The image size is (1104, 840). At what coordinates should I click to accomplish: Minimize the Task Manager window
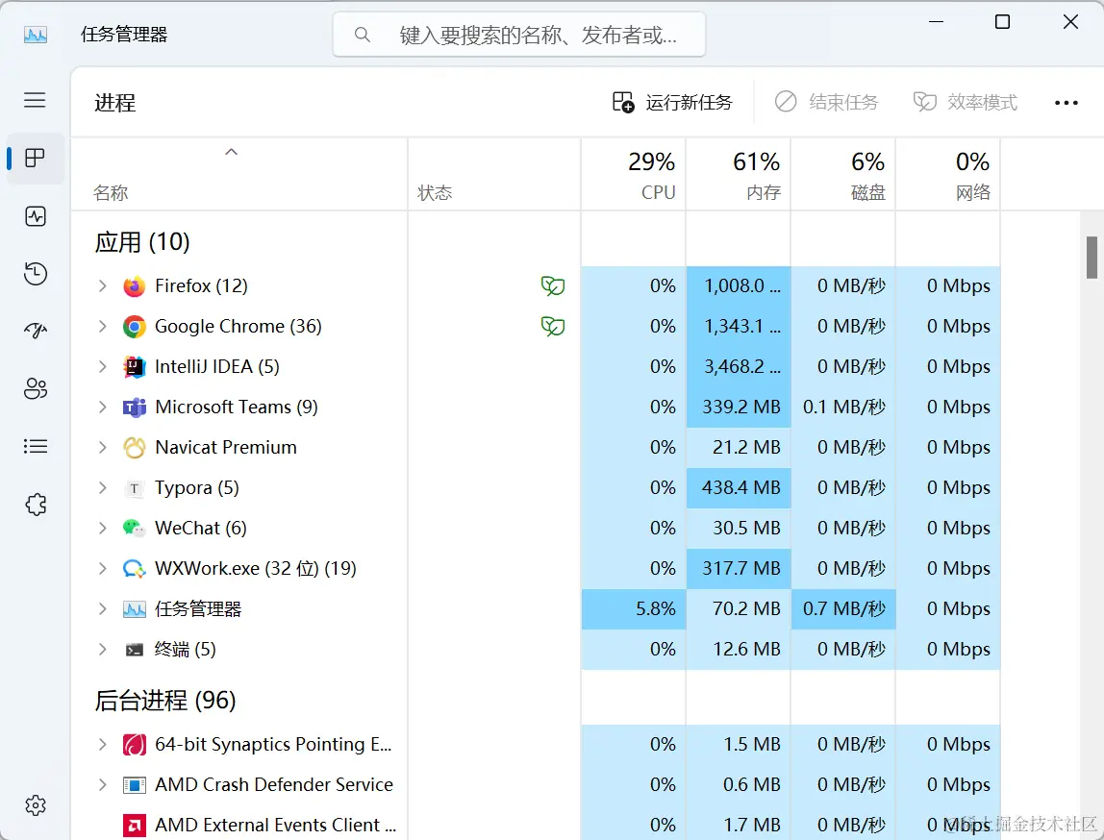point(937,22)
